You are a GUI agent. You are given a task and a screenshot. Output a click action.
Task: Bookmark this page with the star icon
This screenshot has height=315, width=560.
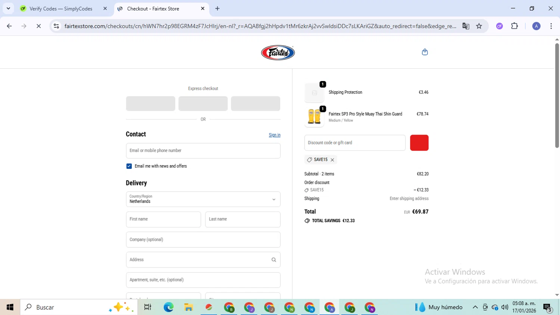tap(479, 26)
